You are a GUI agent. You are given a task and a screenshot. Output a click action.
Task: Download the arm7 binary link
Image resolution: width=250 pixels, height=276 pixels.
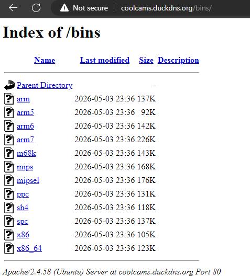[25, 140]
